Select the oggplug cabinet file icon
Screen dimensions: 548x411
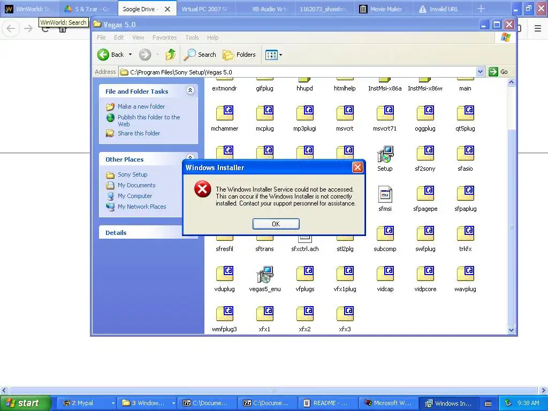click(x=425, y=113)
